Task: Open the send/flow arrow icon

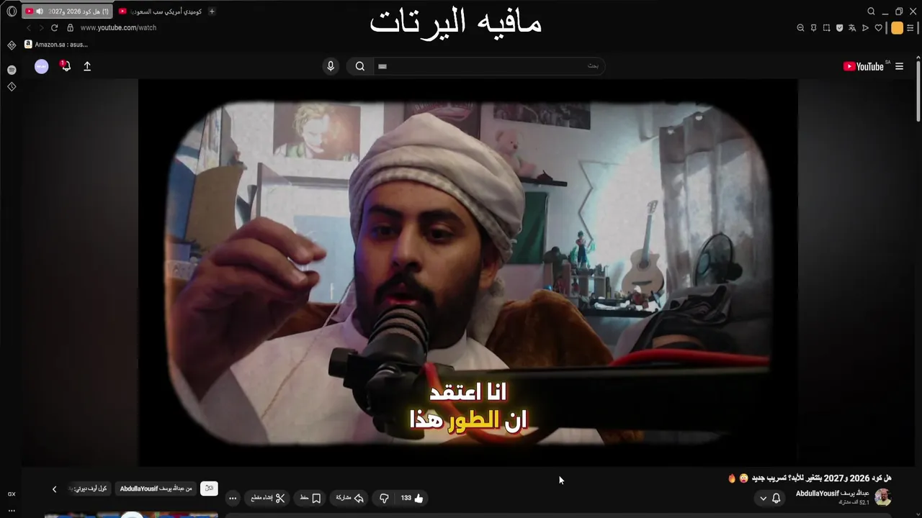Action: point(865,27)
